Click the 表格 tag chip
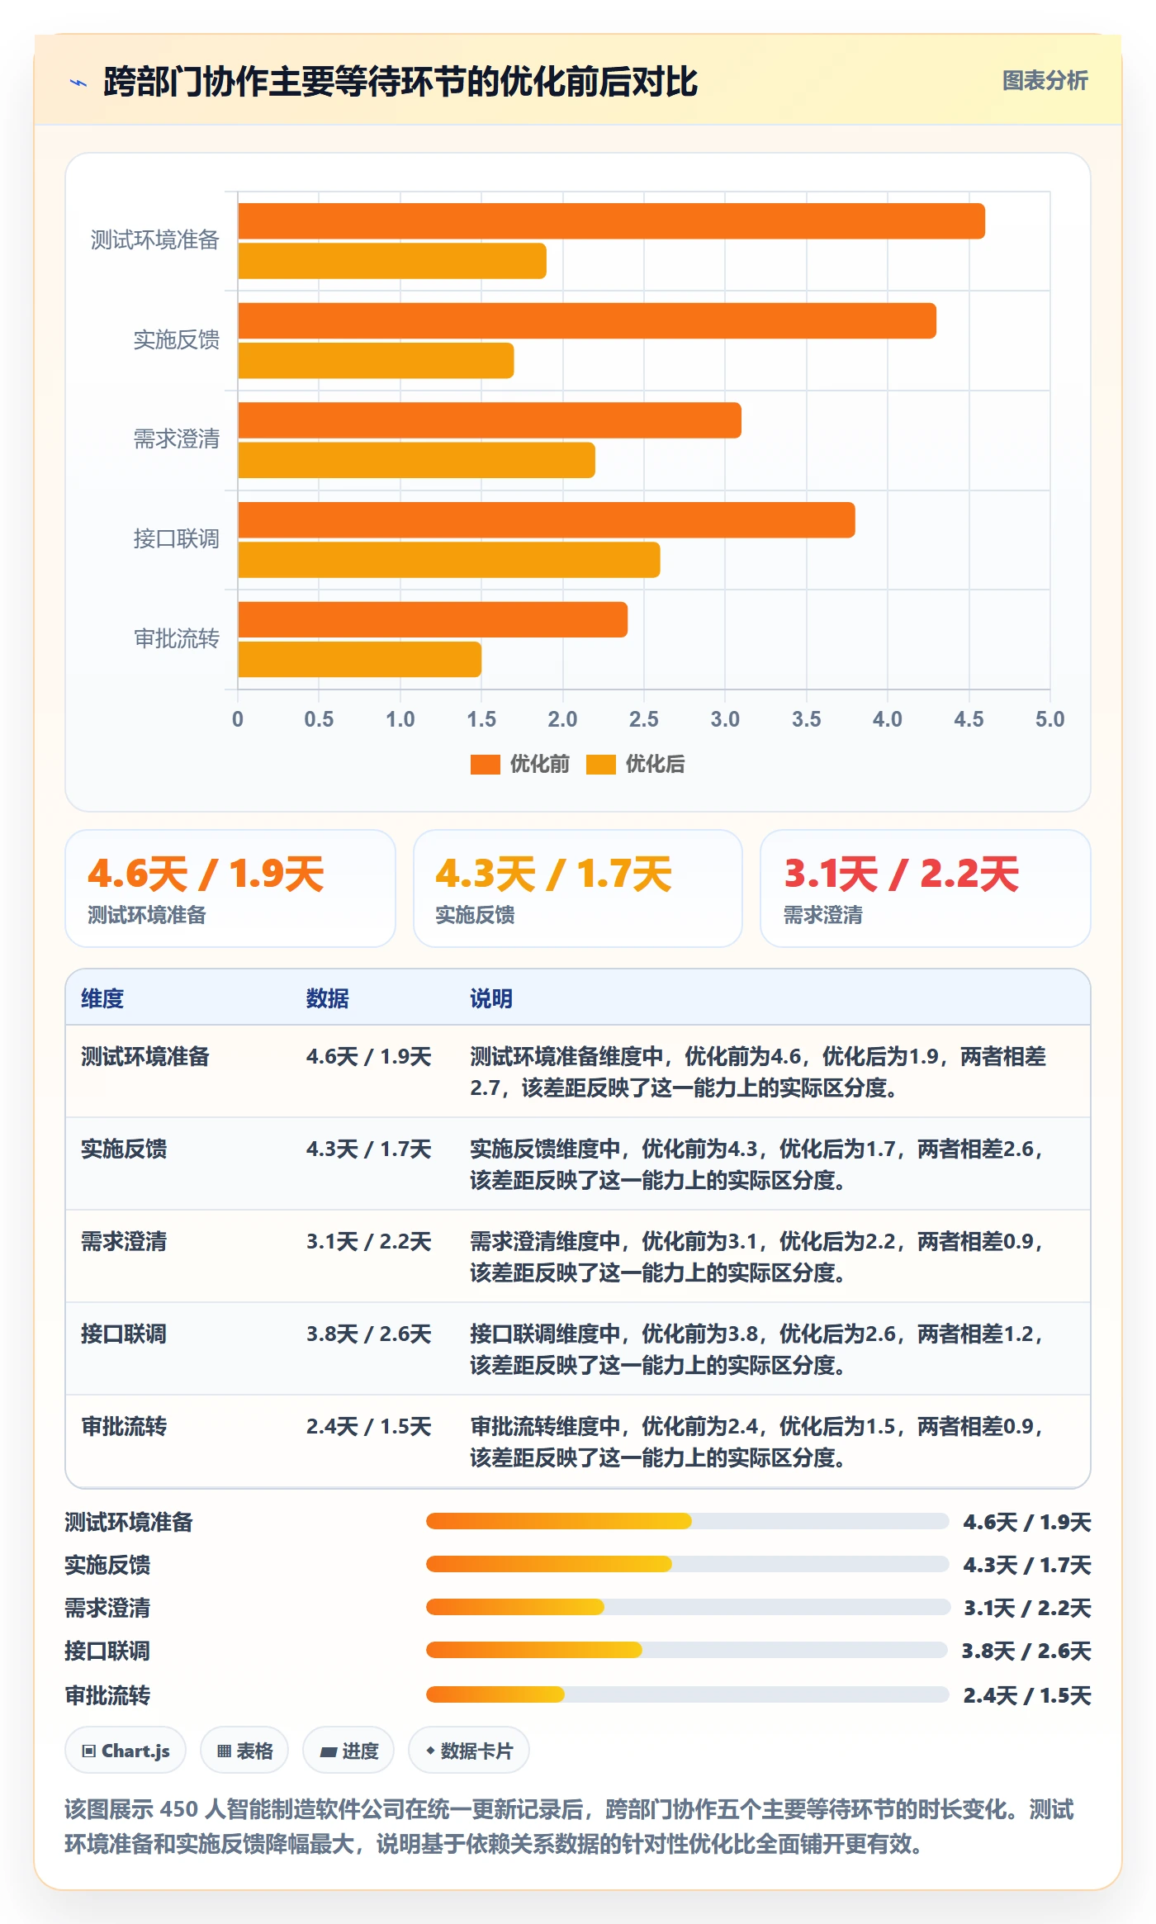The image size is (1156, 1924). (x=244, y=1751)
